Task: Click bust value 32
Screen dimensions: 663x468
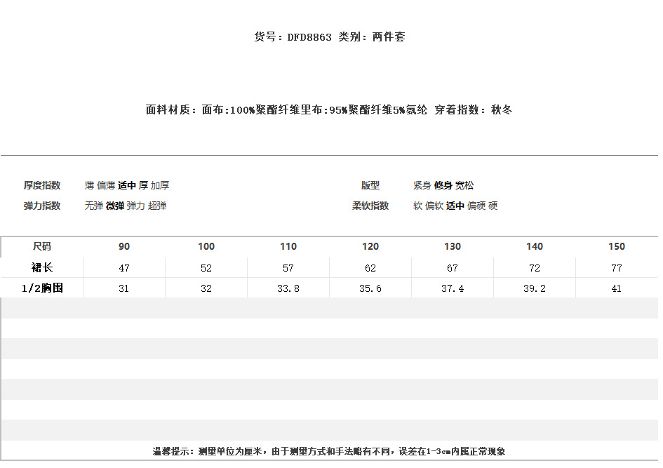Action: [206, 289]
